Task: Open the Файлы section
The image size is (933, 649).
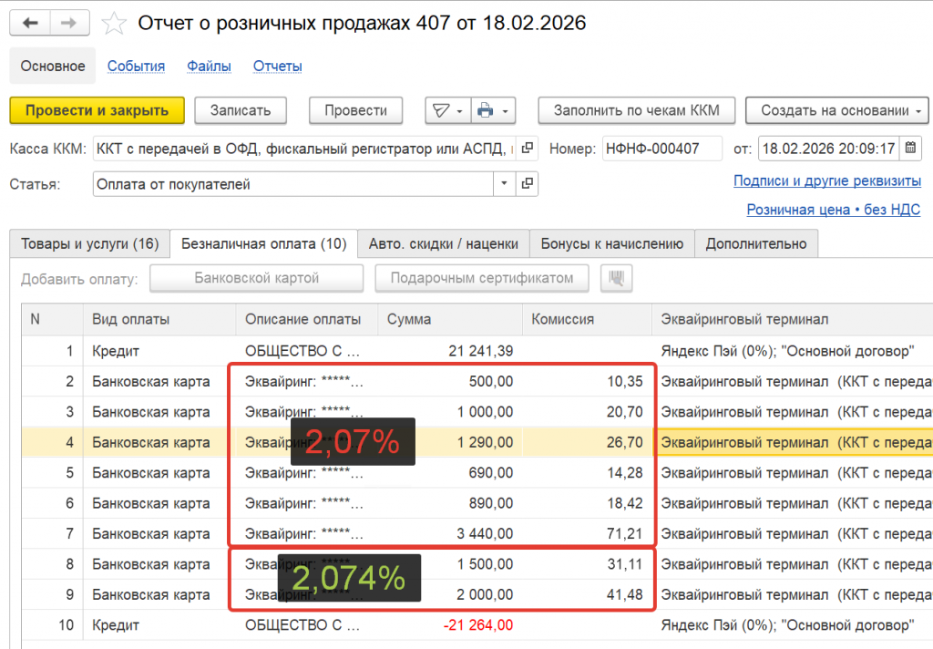Action: (x=209, y=67)
